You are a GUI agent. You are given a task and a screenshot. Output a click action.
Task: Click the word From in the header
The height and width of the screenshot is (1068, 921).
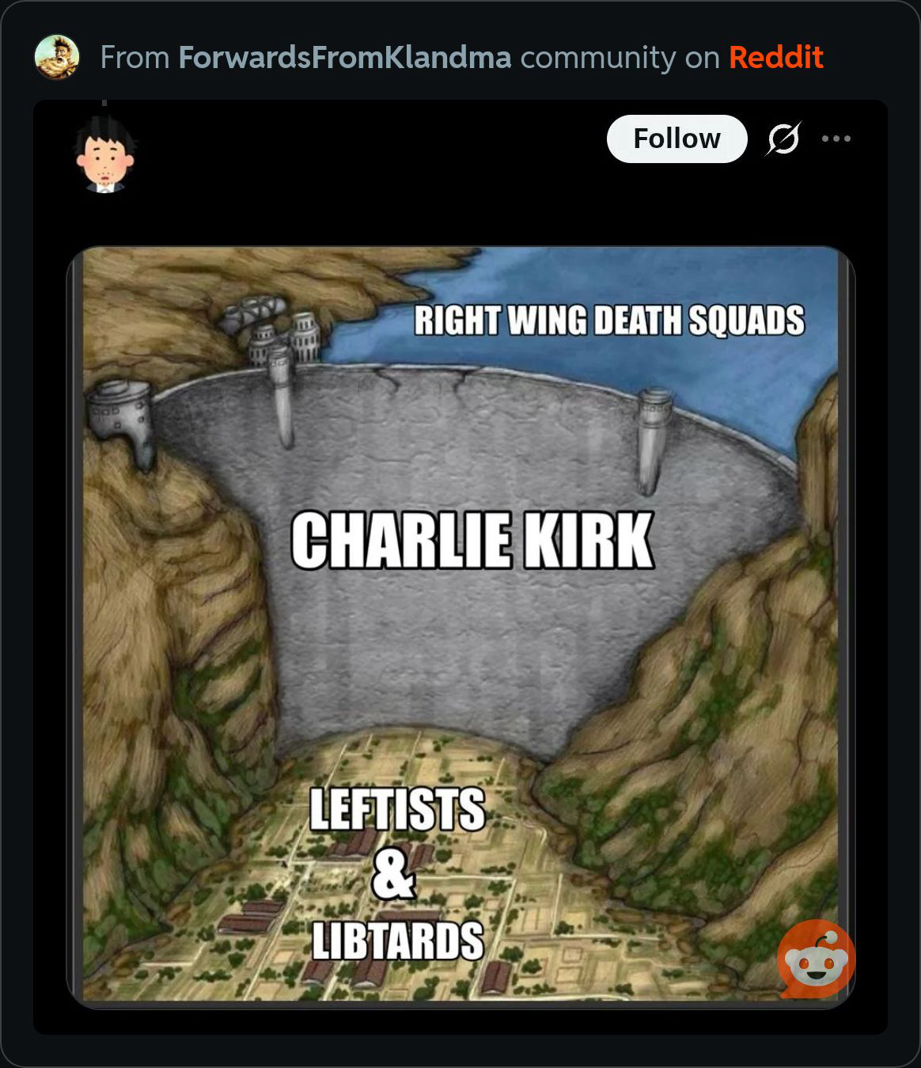[135, 57]
